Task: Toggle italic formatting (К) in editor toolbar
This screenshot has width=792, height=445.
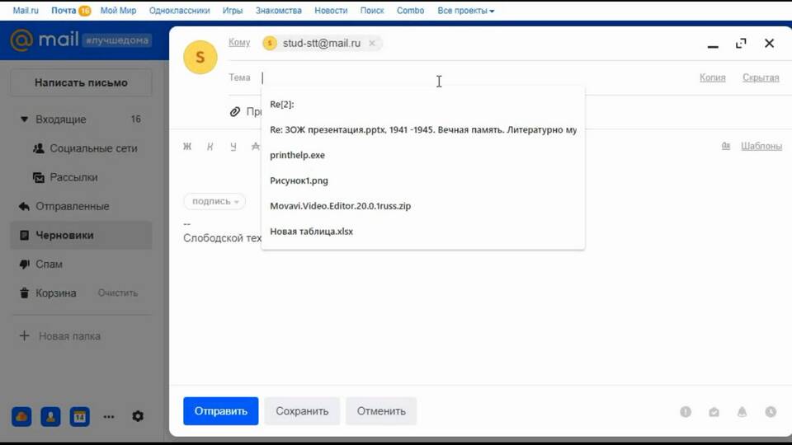Action: pos(210,147)
